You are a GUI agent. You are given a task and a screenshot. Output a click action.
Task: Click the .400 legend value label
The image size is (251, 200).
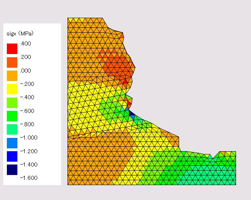[x=25, y=44]
